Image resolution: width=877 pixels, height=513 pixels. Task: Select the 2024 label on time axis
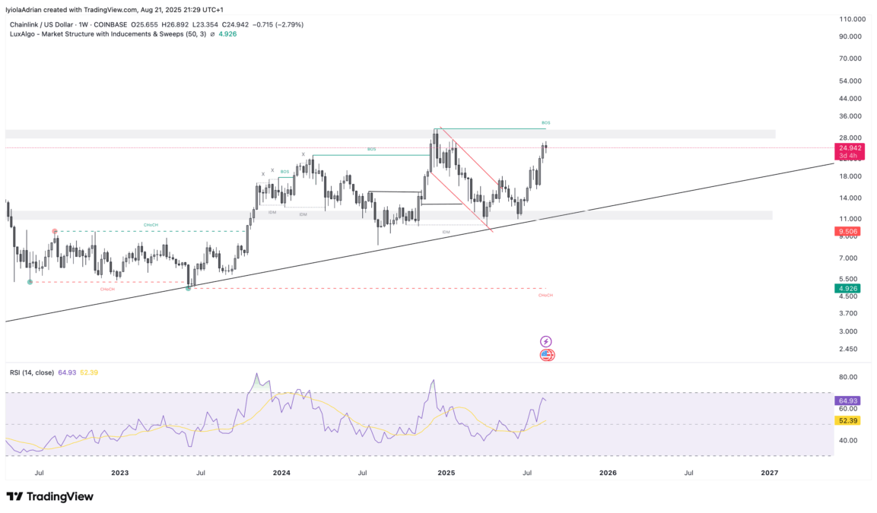tap(281, 473)
